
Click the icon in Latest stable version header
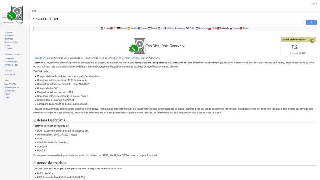312,41
